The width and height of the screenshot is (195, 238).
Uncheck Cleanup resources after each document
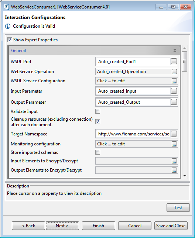97,121
